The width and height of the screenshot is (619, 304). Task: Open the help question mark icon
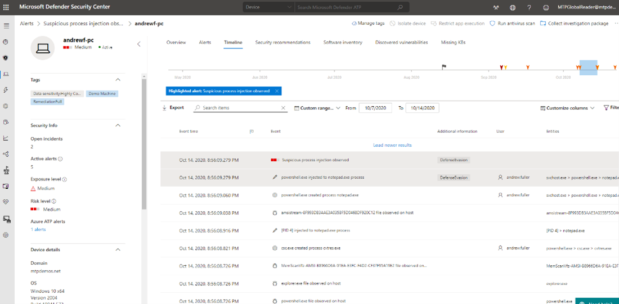[x=529, y=7]
